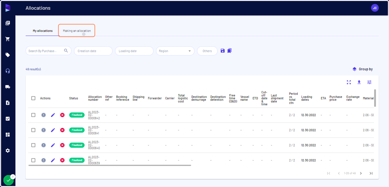Go to next page of results

pyautogui.click(x=361, y=173)
